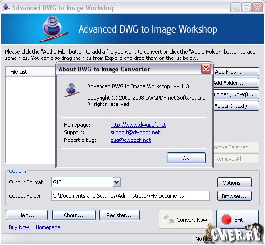265x245 pixels.
Task: Click the Remove All button
Action: [236, 159]
